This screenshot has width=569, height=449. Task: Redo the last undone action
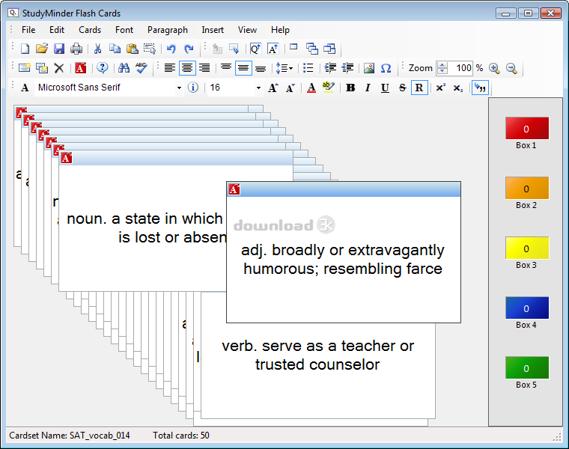click(x=189, y=49)
